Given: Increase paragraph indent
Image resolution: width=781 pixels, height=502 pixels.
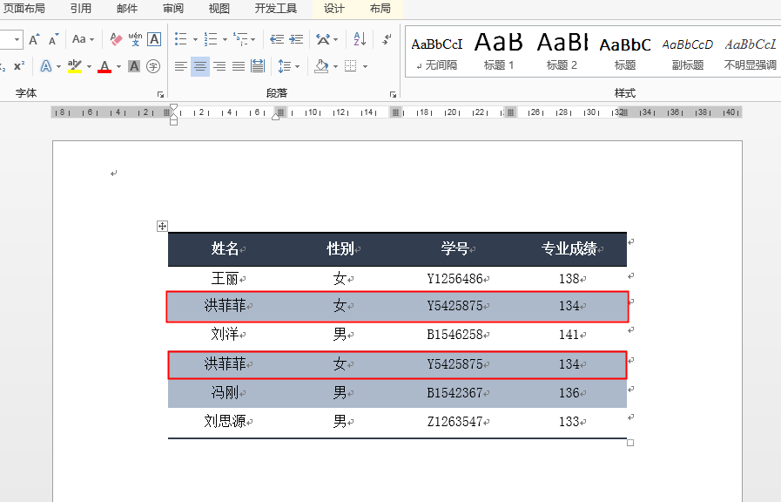Looking at the screenshot, I should coord(296,39).
